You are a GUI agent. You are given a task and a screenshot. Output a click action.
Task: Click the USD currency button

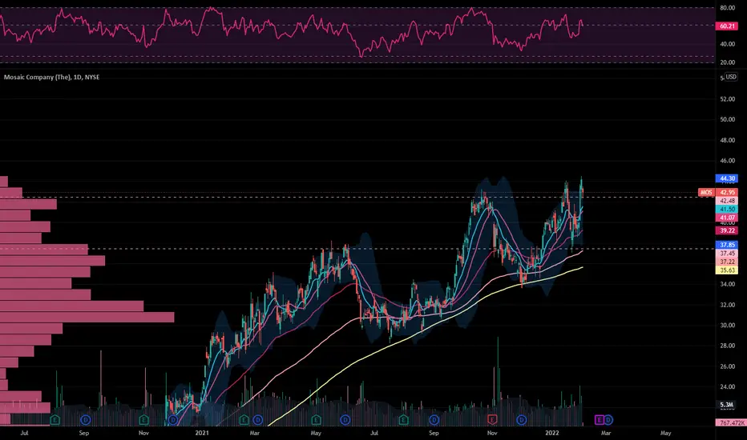point(731,77)
